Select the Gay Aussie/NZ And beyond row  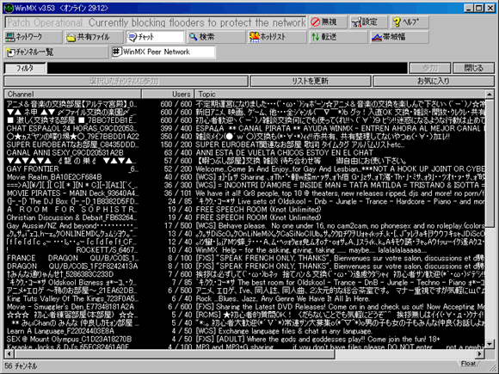pyautogui.click(x=244, y=226)
